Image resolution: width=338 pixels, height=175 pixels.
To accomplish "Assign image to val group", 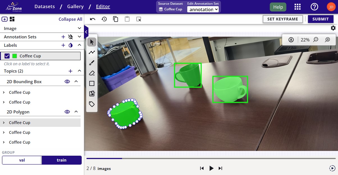I will 22,160.
